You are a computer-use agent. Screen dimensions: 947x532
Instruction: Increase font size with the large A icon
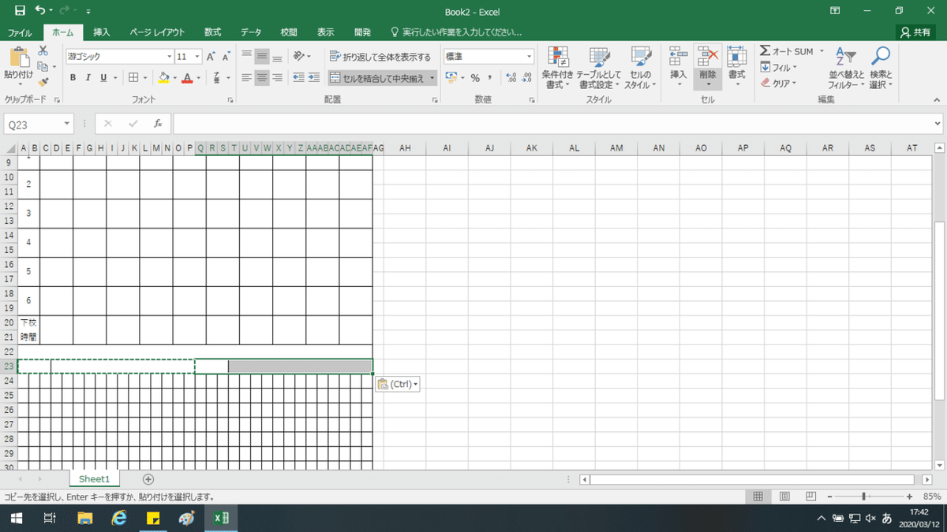coord(211,57)
